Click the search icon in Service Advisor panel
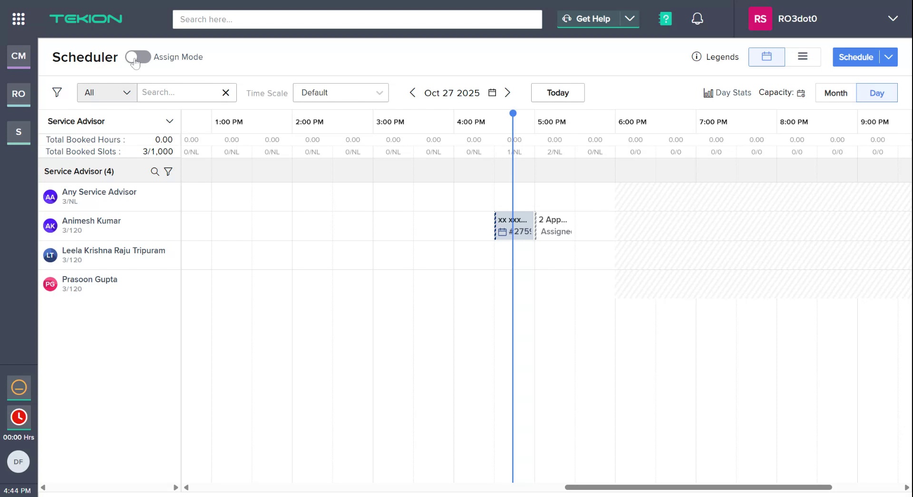 click(x=155, y=172)
